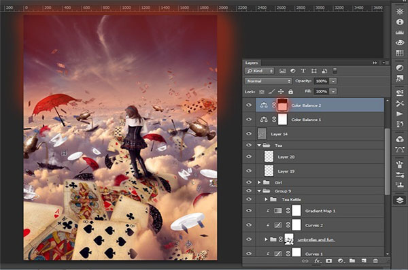The height and width of the screenshot is (270, 408).
Task: Click the Layers panel vertical scrollbar
Action: 387,161
